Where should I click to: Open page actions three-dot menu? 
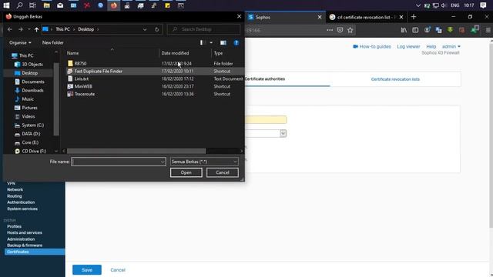pos(330,30)
